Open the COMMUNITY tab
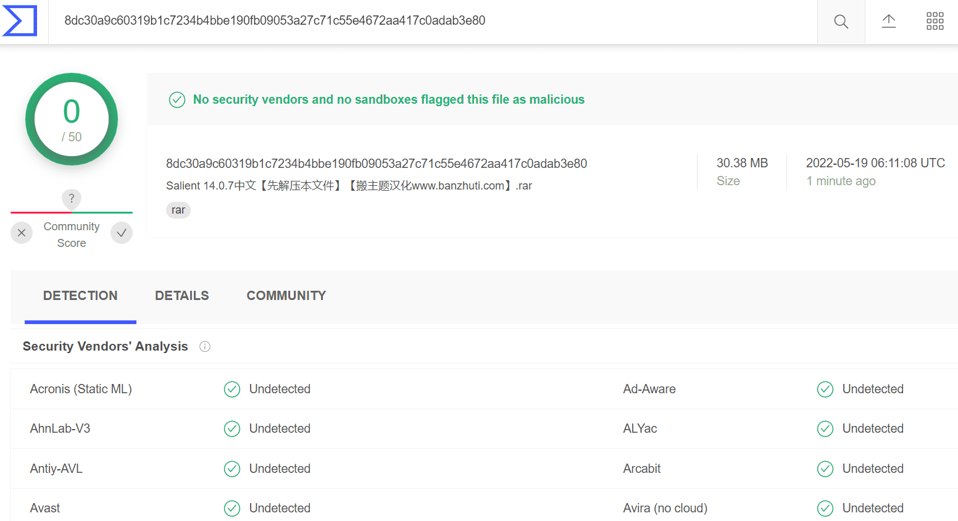Viewport: 958px width, 521px height. (x=286, y=296)
